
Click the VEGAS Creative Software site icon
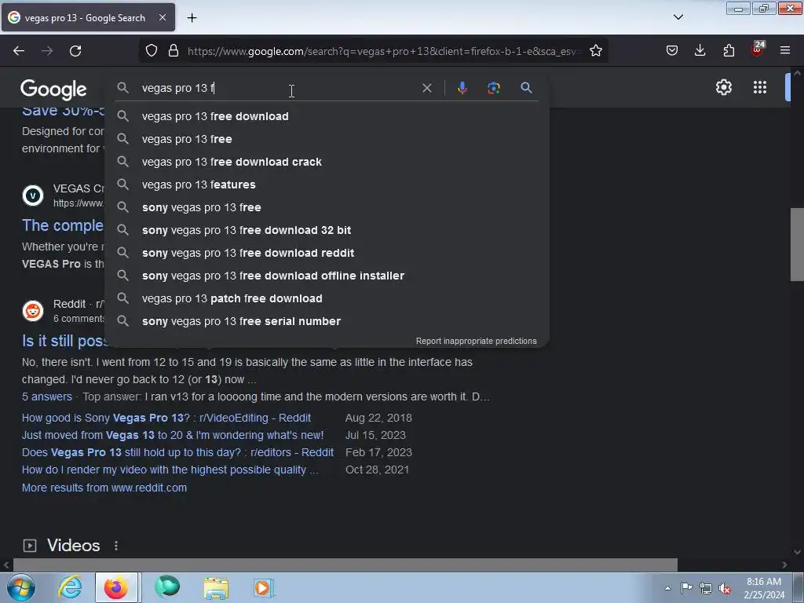click(33, 196)
